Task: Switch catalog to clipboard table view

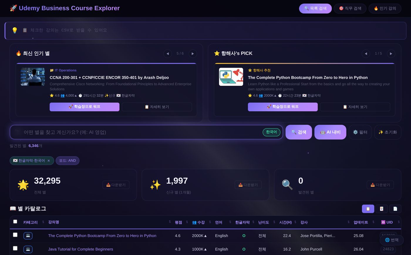Action: click(368, 209)
